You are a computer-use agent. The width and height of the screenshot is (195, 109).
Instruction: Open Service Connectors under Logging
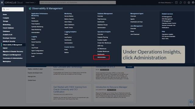(37, 54)
